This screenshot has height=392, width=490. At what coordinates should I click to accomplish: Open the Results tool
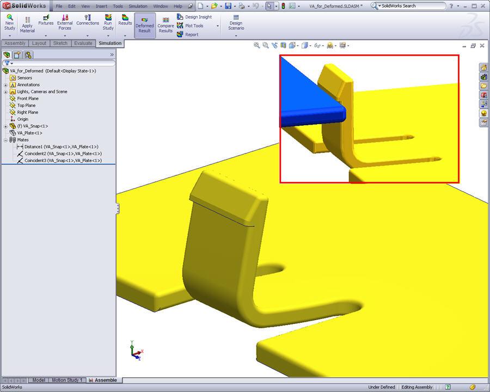pos(125,20)
